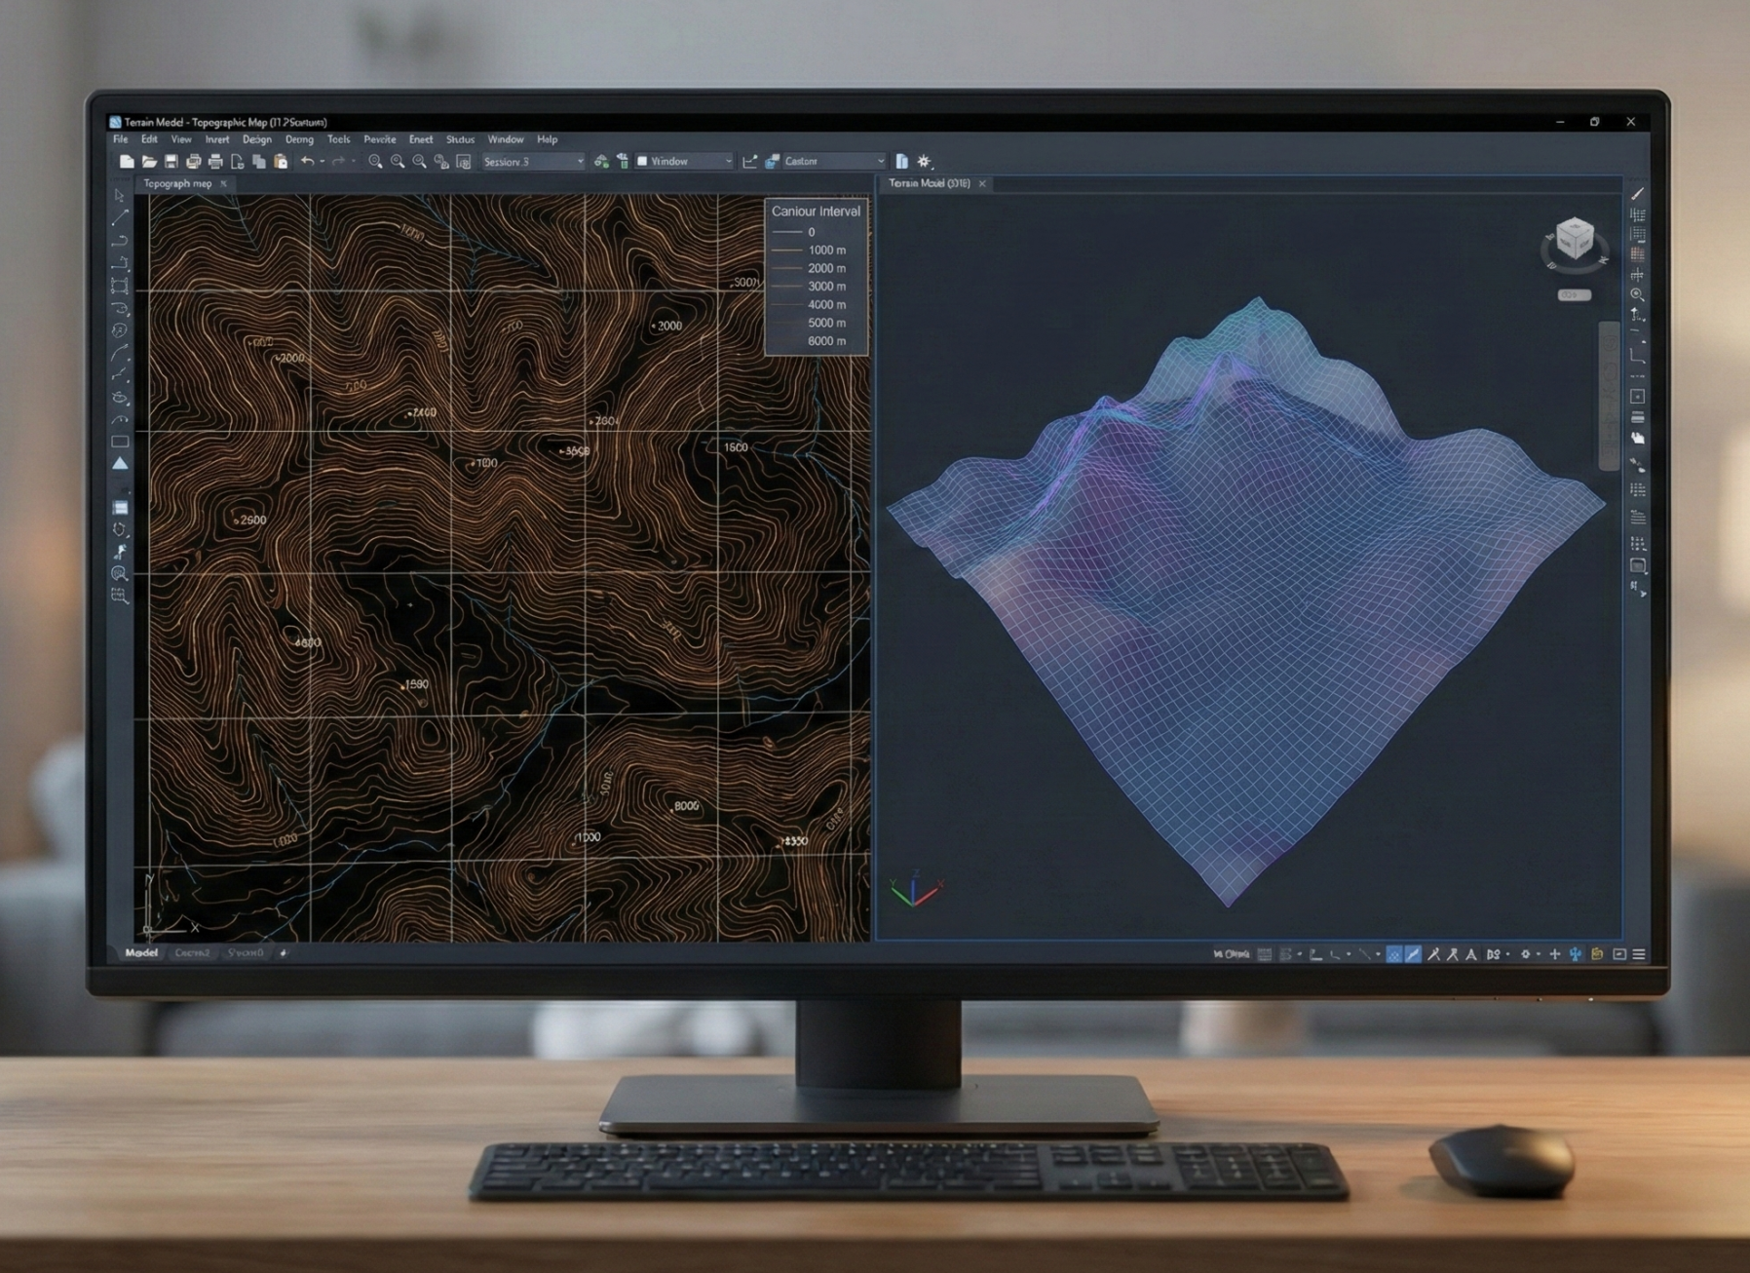This screenshot has height=1273, width=1750.
Task: Open the Session 3 dropdown
Action: click(533, 162)
